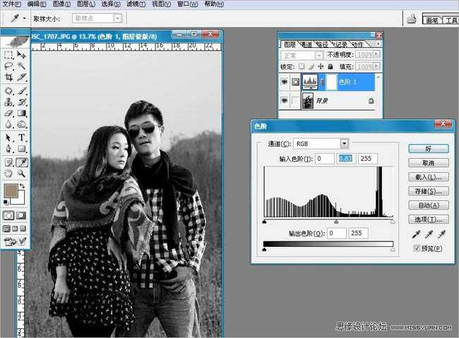The width and height of the screenshot is (459, 338).
Task: Click the midtone input slider
Action: [x=336, y=222]
